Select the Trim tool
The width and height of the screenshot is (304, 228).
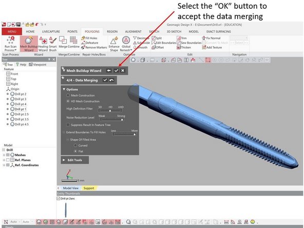pos(182,38)
